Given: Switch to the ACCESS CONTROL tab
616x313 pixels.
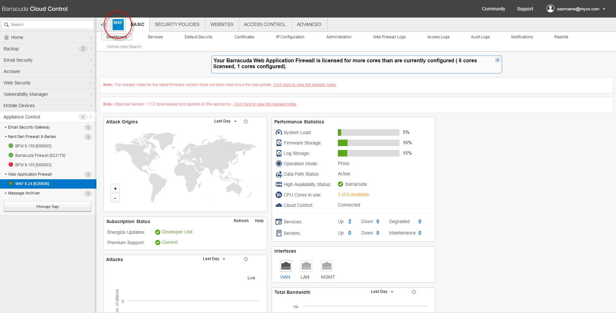Looking at the screenshot, I should coord(265,24).
